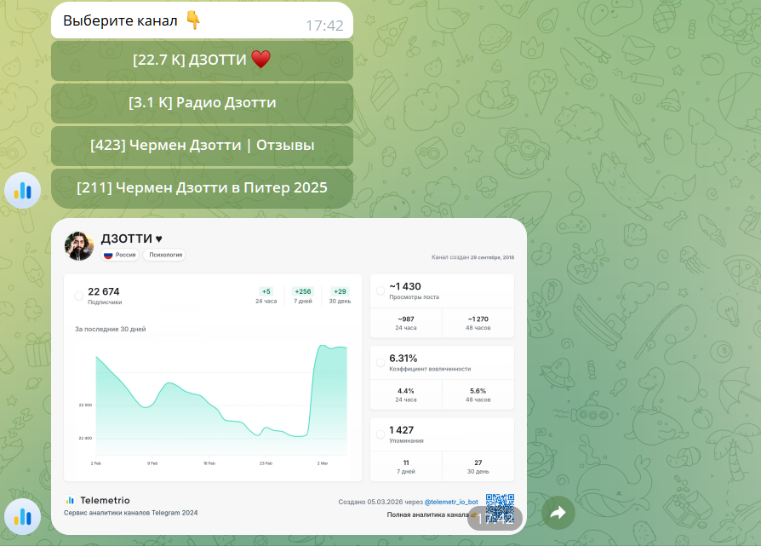Click 'Создано 05.03.2026 через' text
The width and height of the screenshot is (761, 546).
380,502
